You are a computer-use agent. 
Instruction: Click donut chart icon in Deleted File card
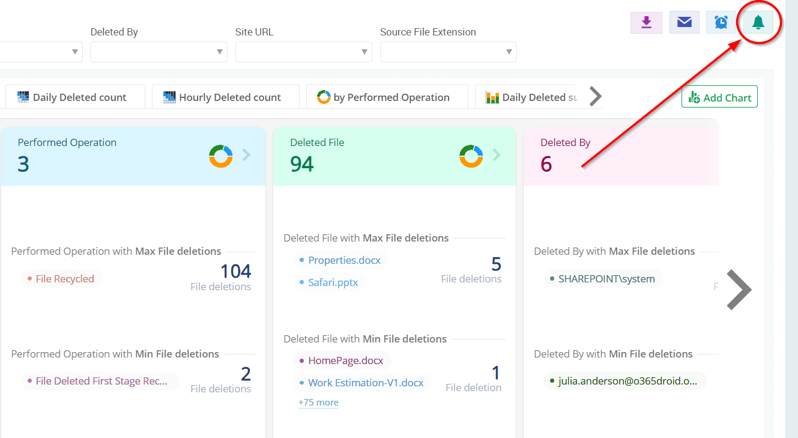(x=471, y=156)
